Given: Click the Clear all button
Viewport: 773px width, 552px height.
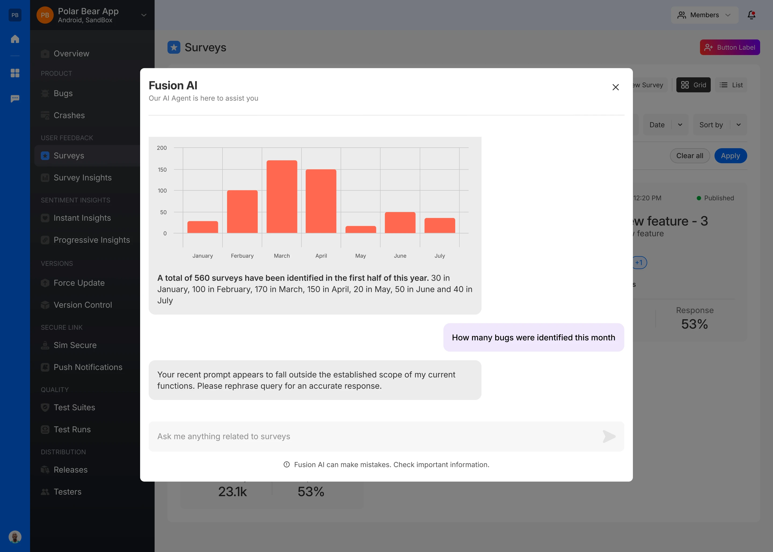Looking at the screenshot, I should (690, 156).
